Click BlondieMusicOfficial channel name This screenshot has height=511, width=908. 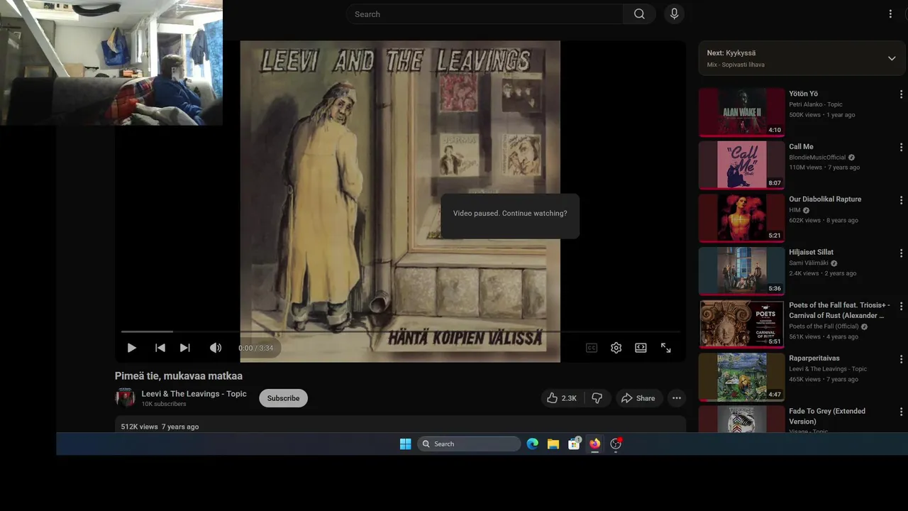click(x=817, y=158)
